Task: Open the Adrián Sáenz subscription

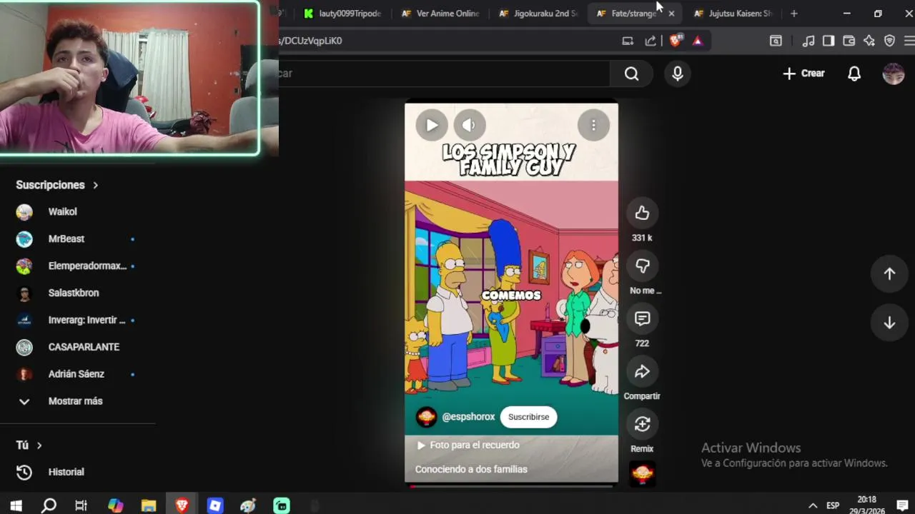Action: (x=77, y=374)
